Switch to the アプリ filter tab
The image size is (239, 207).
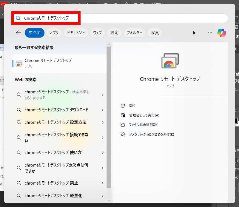(x=53, y=33)
